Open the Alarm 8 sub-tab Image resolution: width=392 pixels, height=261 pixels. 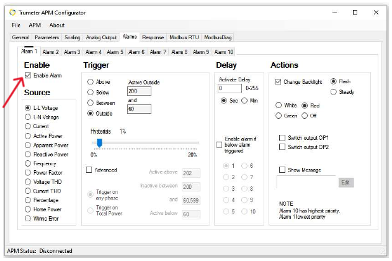point(179,52)
